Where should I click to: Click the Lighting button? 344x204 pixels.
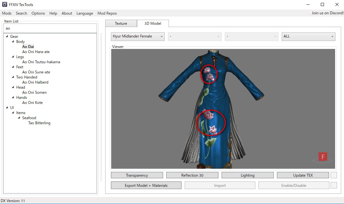pyautogui.click(x=247, y=175)
